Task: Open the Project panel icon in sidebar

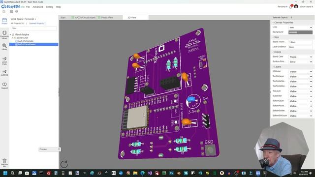Action: pos(4,21)
